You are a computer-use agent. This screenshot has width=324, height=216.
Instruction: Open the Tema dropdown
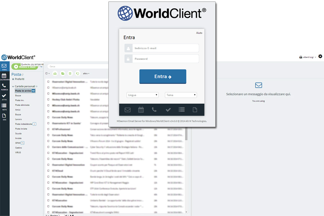point(181,94)
